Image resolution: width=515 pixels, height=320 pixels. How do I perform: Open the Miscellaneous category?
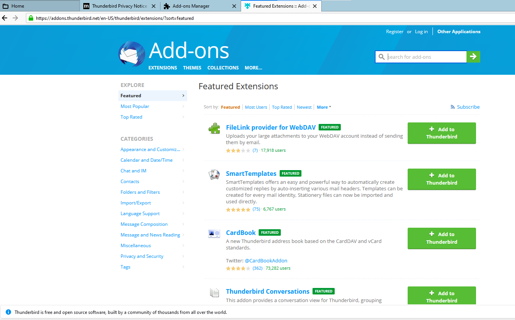(x=153, y=246)
